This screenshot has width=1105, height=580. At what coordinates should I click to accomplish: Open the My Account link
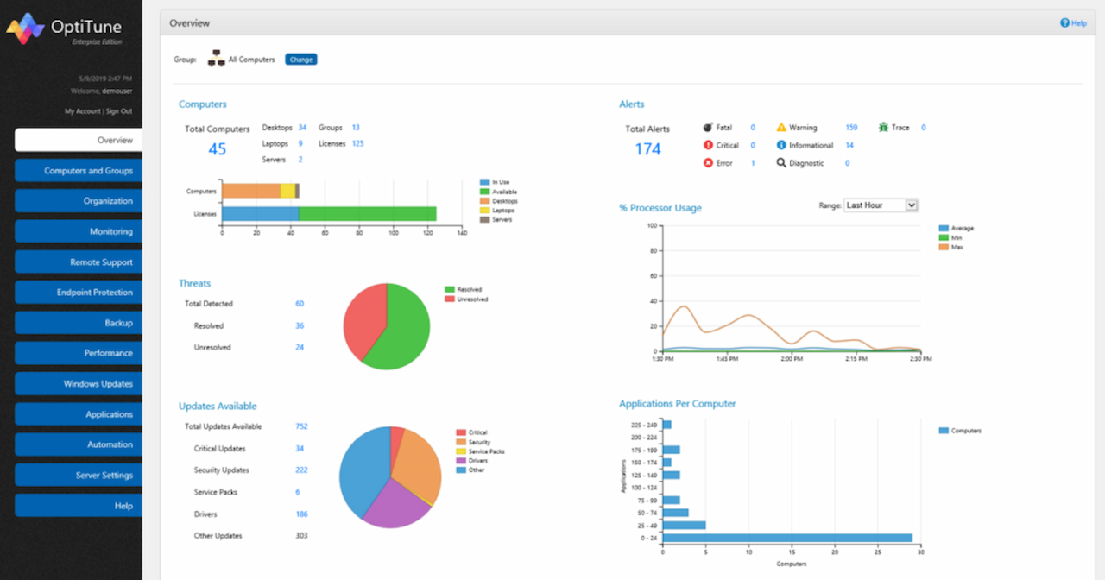pos(81,110)
